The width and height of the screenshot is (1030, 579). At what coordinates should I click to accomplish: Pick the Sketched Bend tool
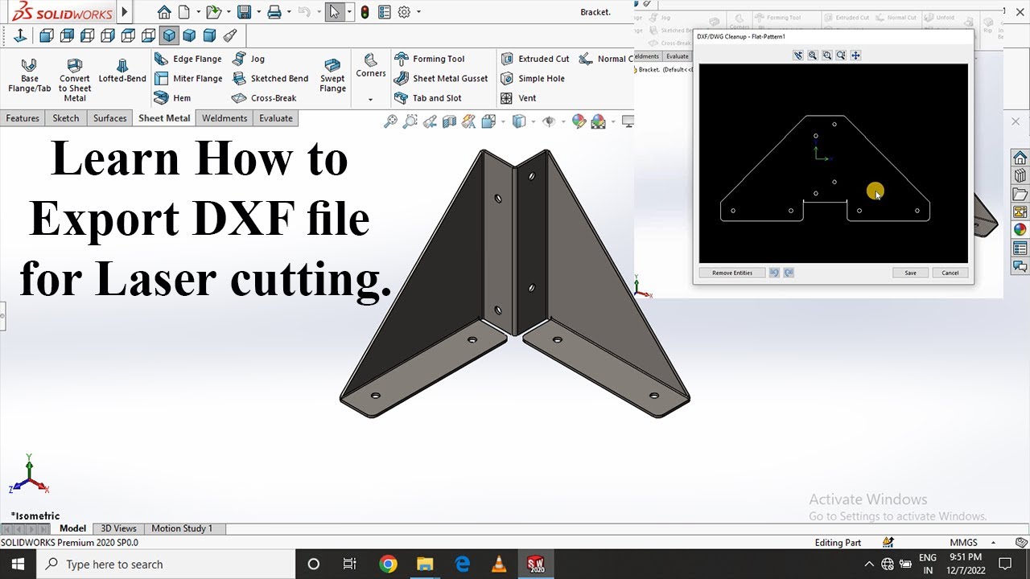point(270,79)
